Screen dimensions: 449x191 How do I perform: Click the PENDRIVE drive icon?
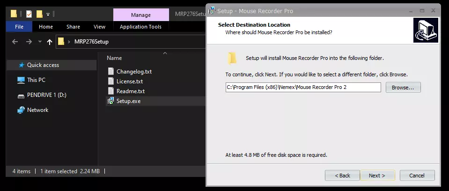click(x=21, y=96)
